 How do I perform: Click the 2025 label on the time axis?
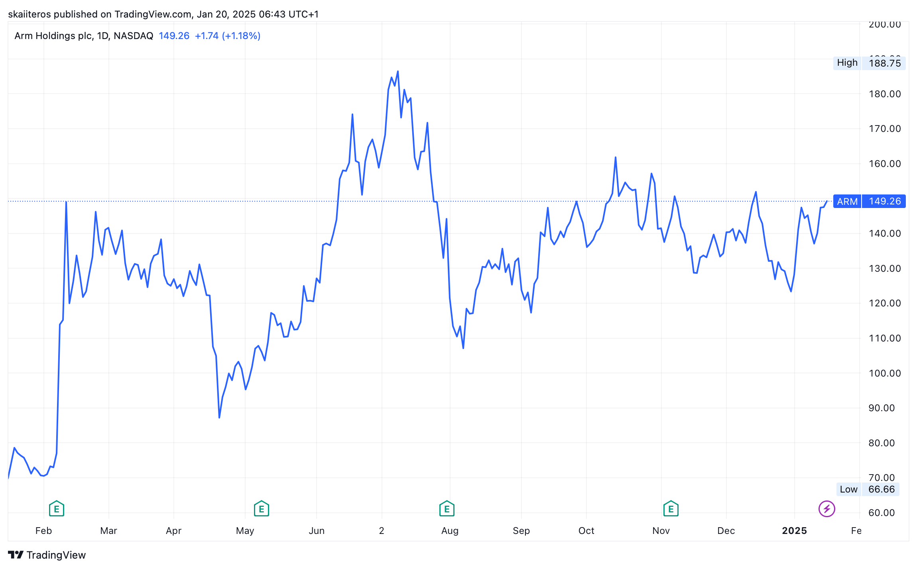pyautogui.click(x=794, y=531)
